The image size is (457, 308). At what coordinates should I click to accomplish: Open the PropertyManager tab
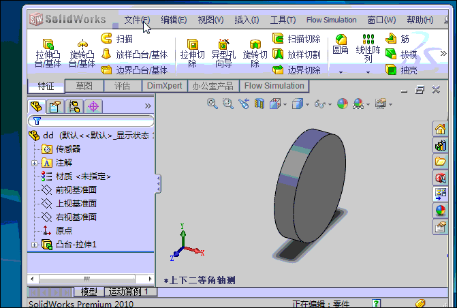[x=55, y=106]
